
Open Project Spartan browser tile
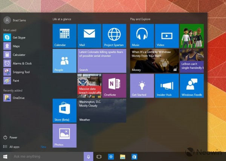[114, 36]
